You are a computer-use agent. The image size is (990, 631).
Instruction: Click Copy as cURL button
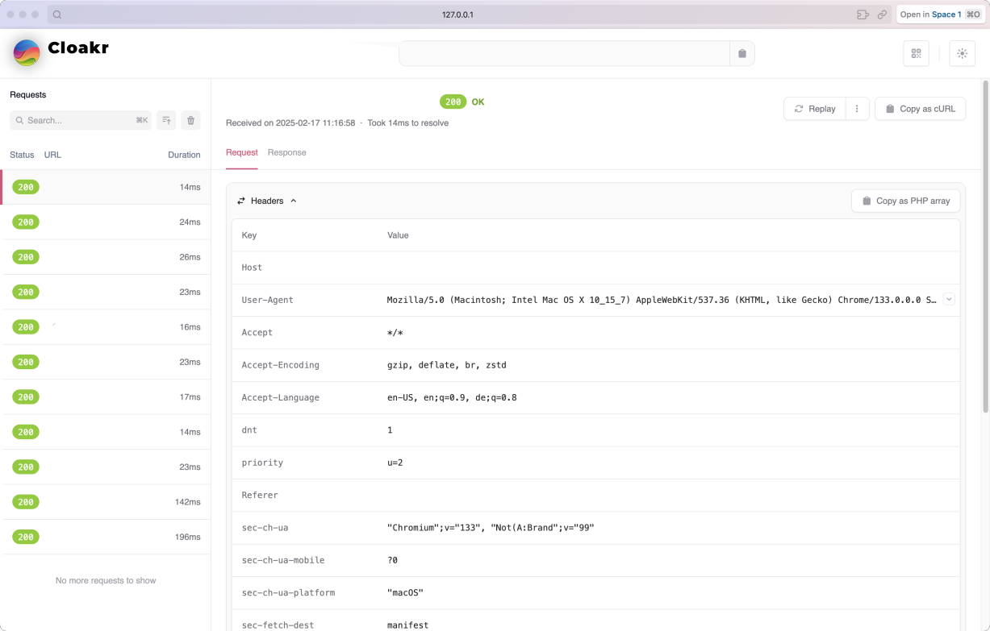click(920, 109)
